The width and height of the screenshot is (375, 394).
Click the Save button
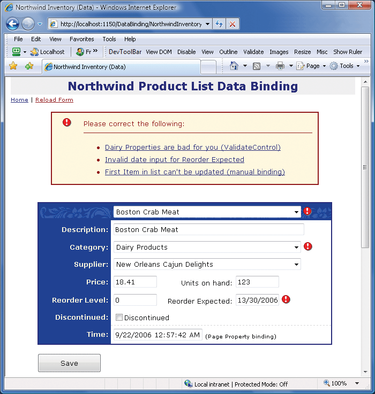(69, 363)
